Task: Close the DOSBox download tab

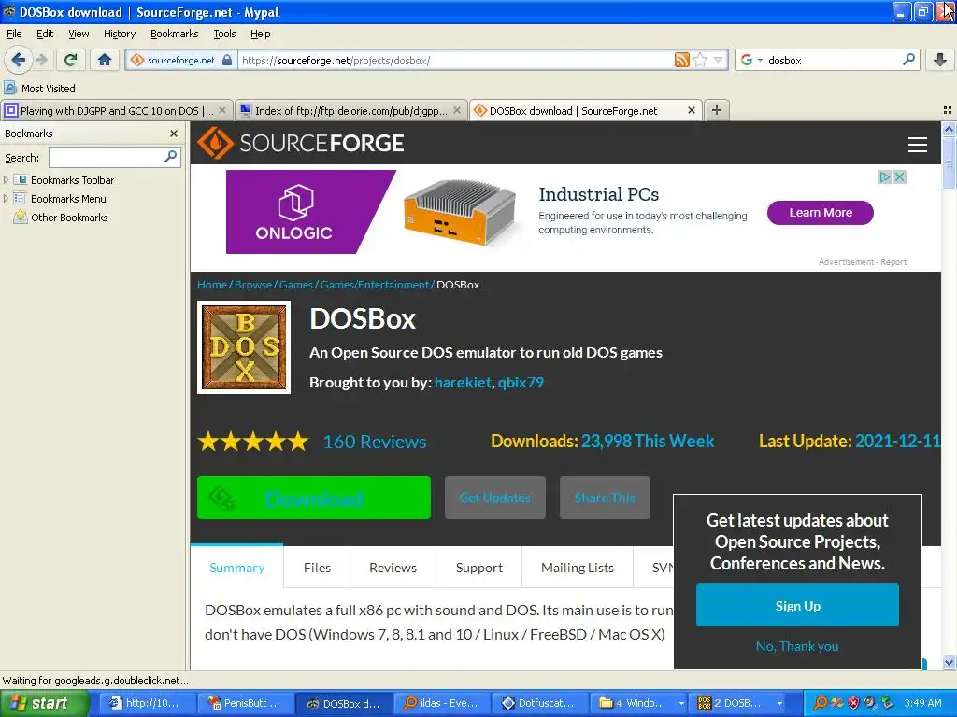Action: pyautogui.click(x=691, y=110)
